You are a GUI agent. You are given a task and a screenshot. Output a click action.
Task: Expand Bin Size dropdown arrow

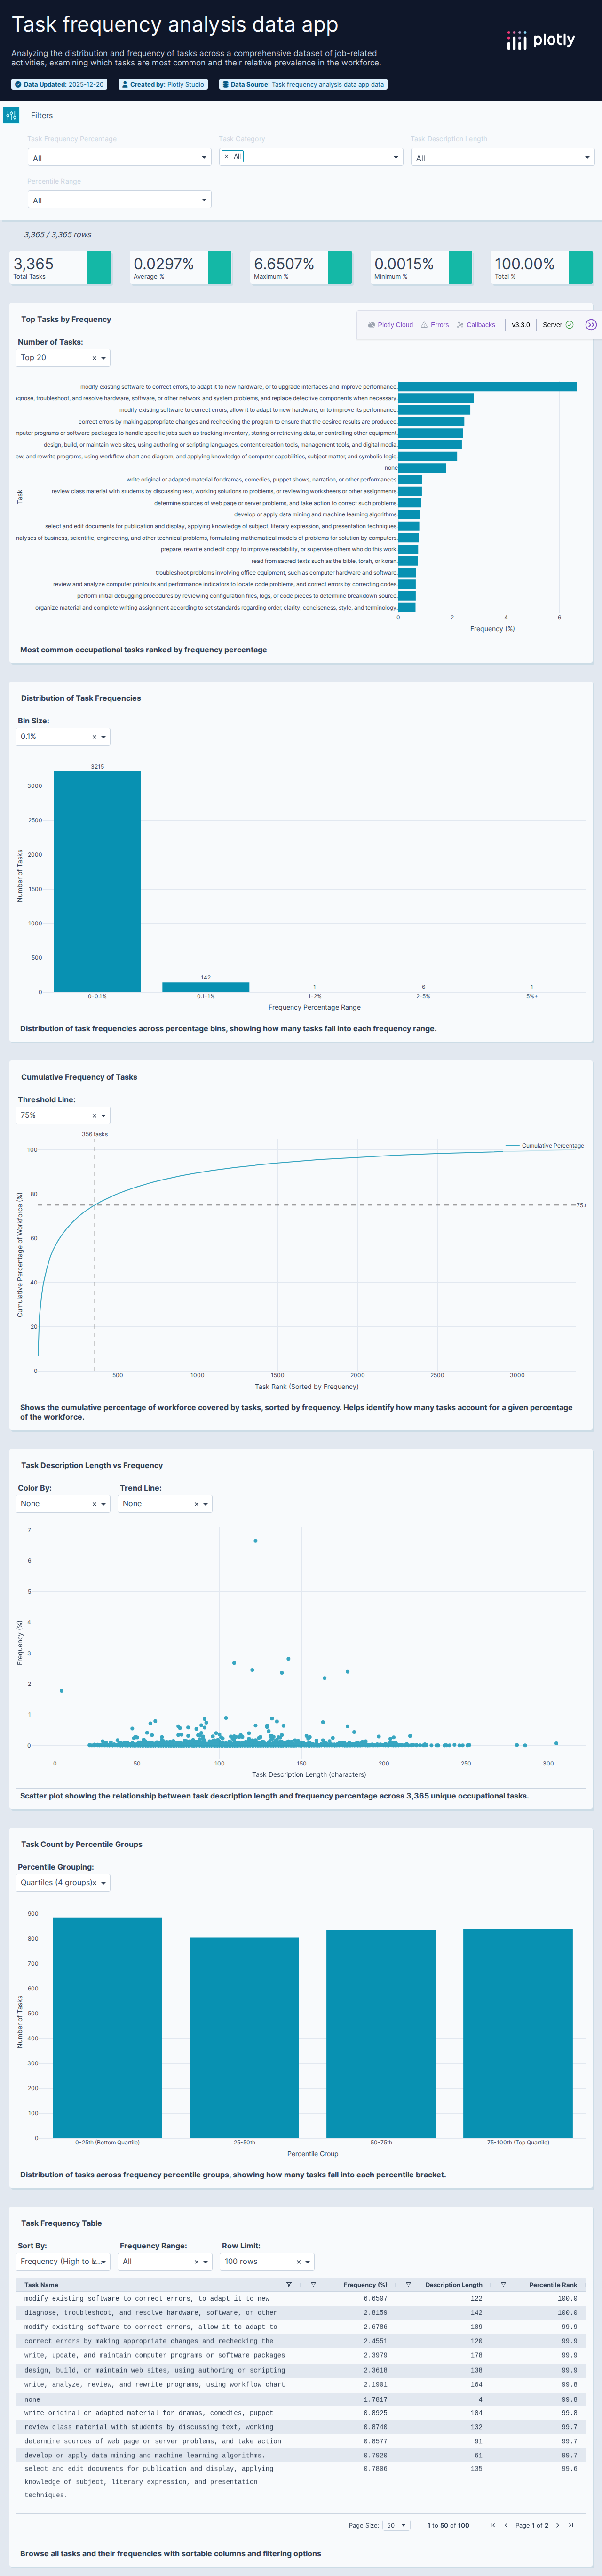coord(104,737)
